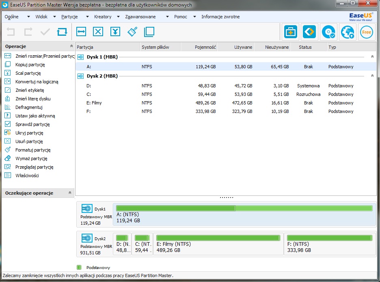Open the Partycje menu dropdown arrow
380x282 pixels.
(x=87, y=17)
